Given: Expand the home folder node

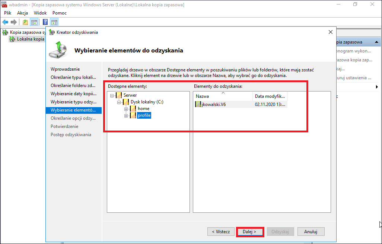Looking at the screenshot, I should pos(126,109).
